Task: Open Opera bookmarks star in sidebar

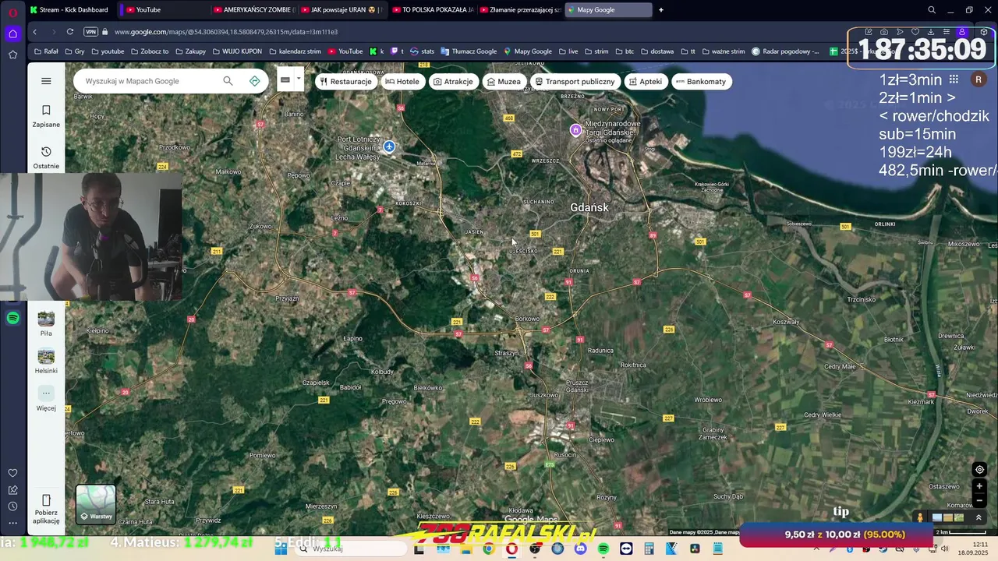Action: [x=12, y=55]
